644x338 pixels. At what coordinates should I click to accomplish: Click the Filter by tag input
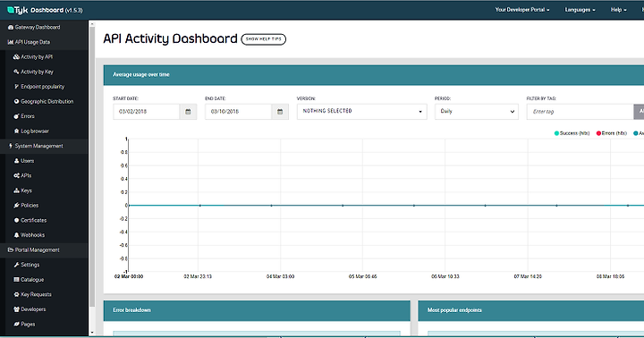pyautogui.click(x=580, y=112)
